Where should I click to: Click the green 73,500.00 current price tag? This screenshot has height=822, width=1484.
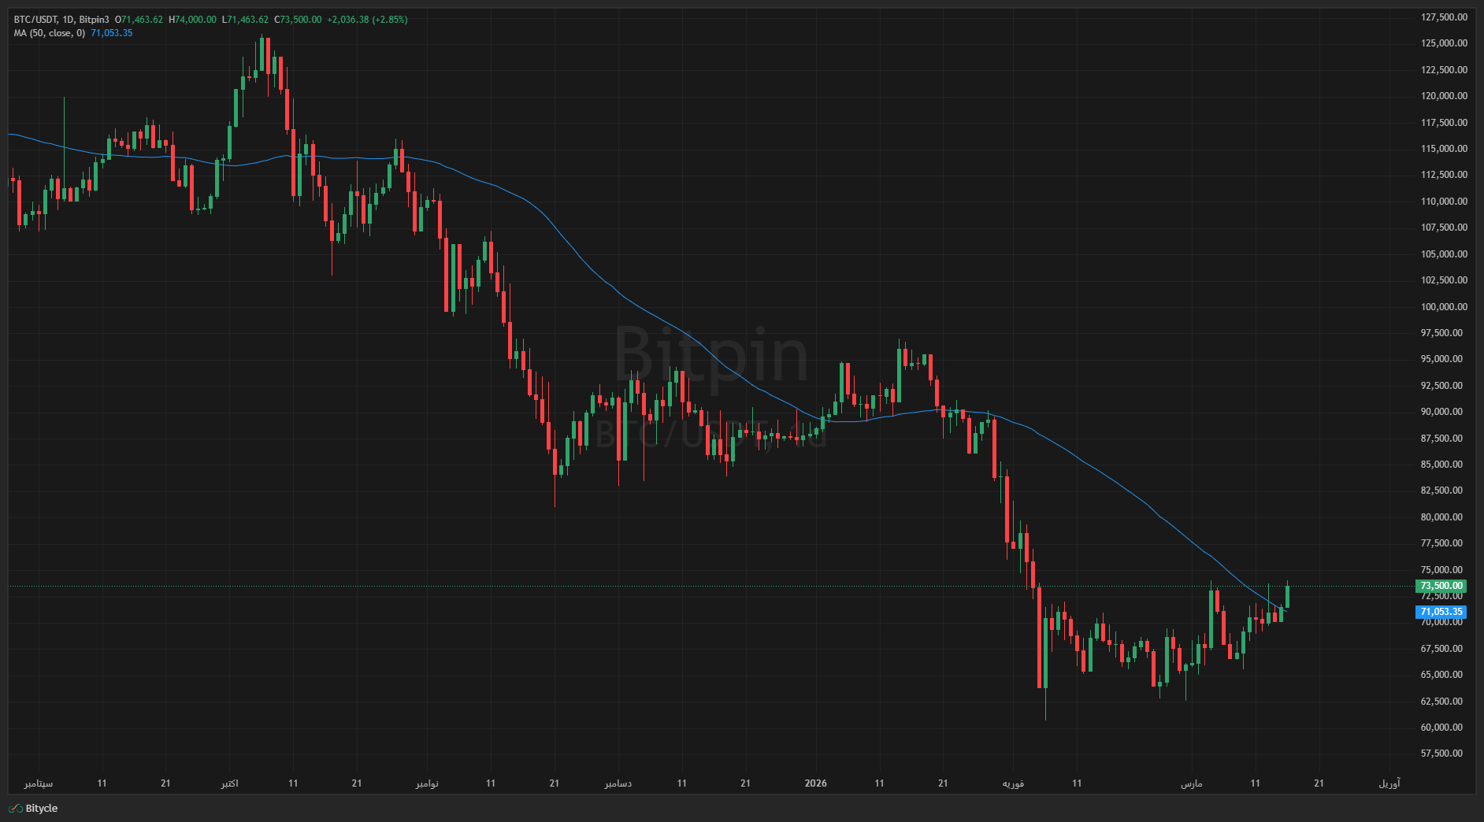click(x=1441, y=586)
